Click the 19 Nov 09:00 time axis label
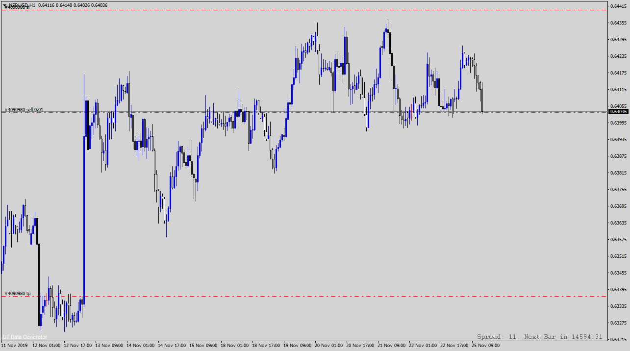The width and height of the screenshot is (630, 351). click(297, 346)
